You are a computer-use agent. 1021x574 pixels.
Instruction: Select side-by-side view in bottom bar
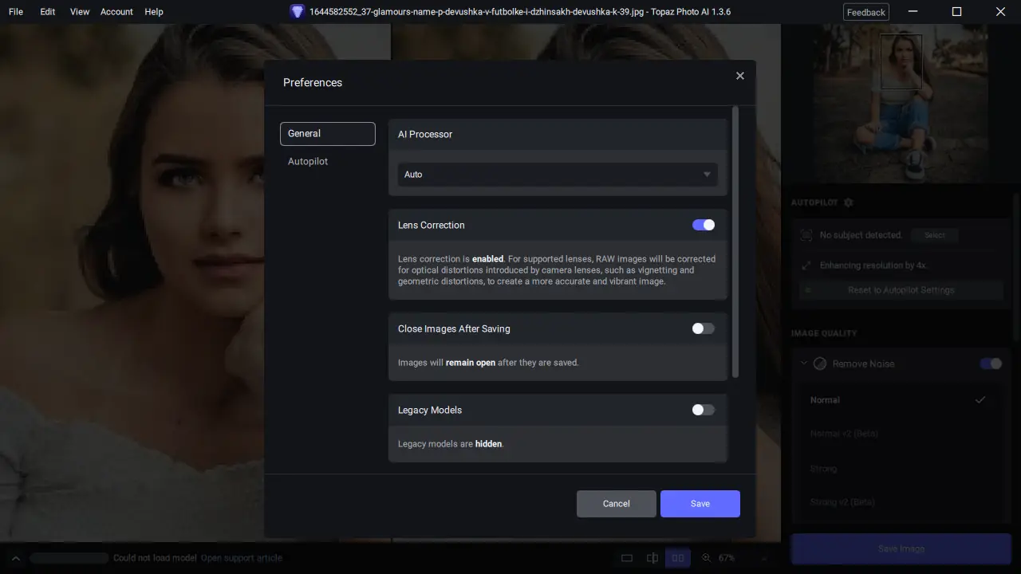click(678, 558)
